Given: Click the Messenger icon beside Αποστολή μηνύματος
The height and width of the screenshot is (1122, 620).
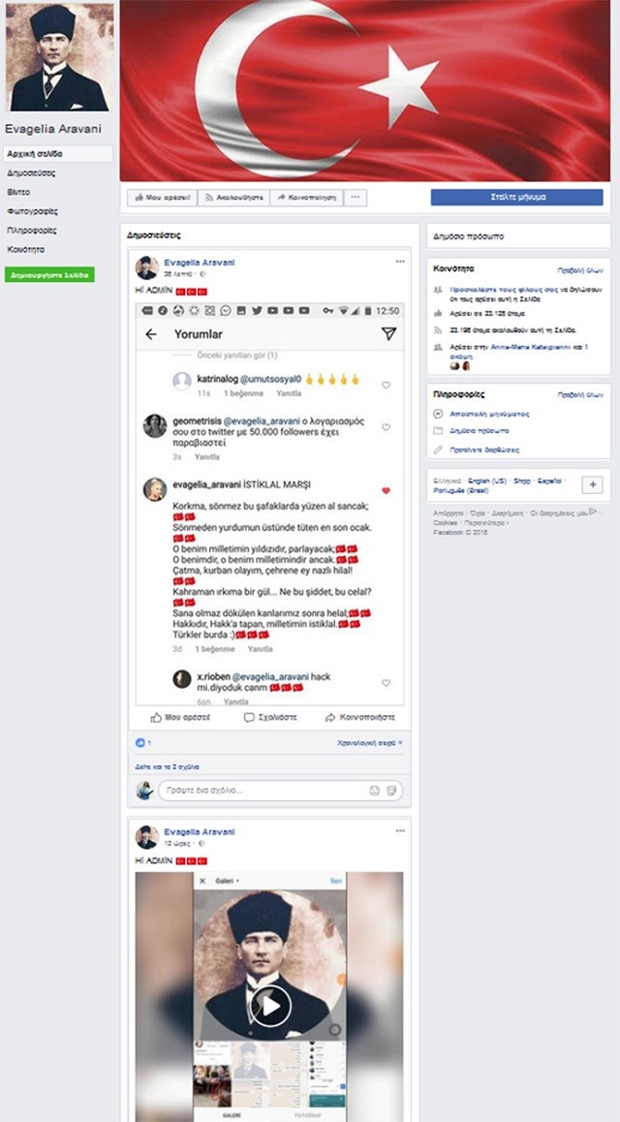Looking at the screenshot, I should click(439, 414).
